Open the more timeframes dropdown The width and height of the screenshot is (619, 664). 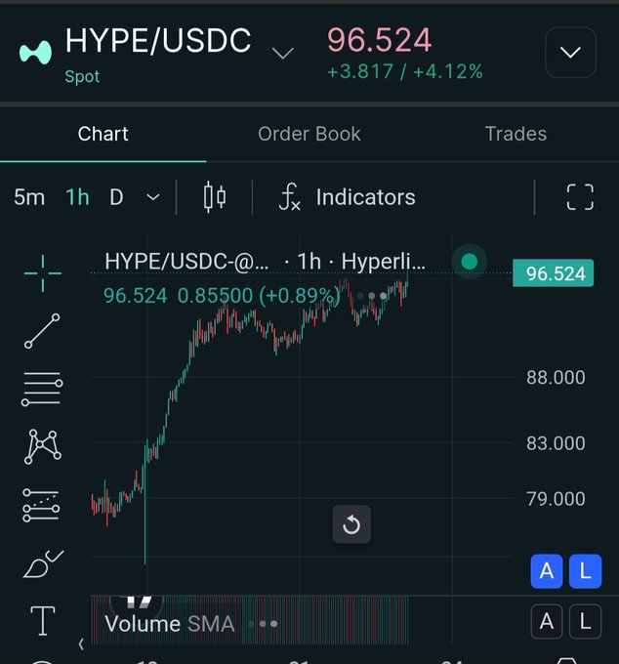[x=153, y=197]
